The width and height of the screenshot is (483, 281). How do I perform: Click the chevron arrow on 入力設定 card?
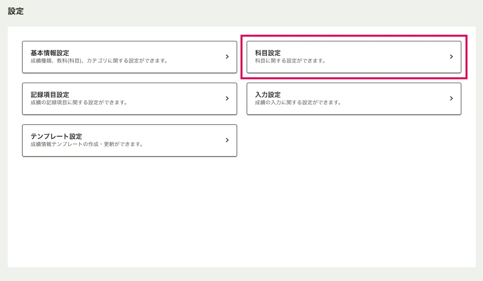[x=451, y=98]
